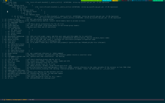
Task: Open Jann Horn's xt_owner racy thread
Action: click(x=54, y=42)
